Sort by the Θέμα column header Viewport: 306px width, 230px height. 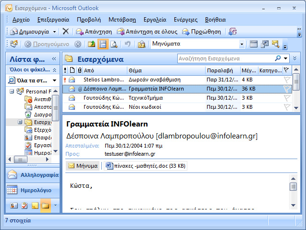[166, 70]
